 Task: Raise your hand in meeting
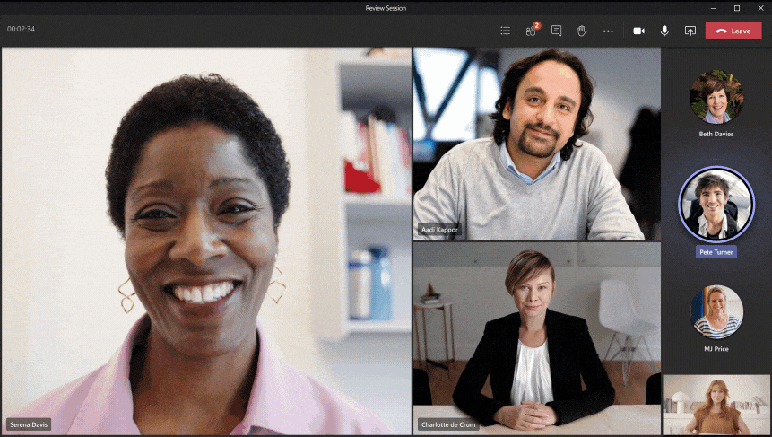[x=582, y=31]
